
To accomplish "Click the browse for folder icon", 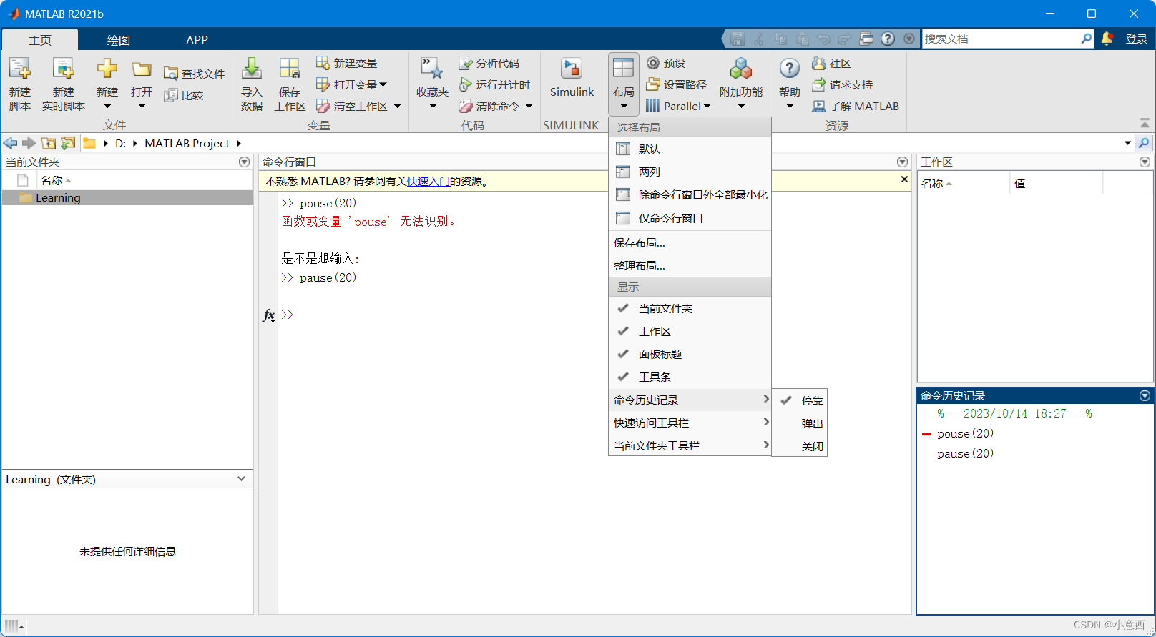I will (68, 143).
